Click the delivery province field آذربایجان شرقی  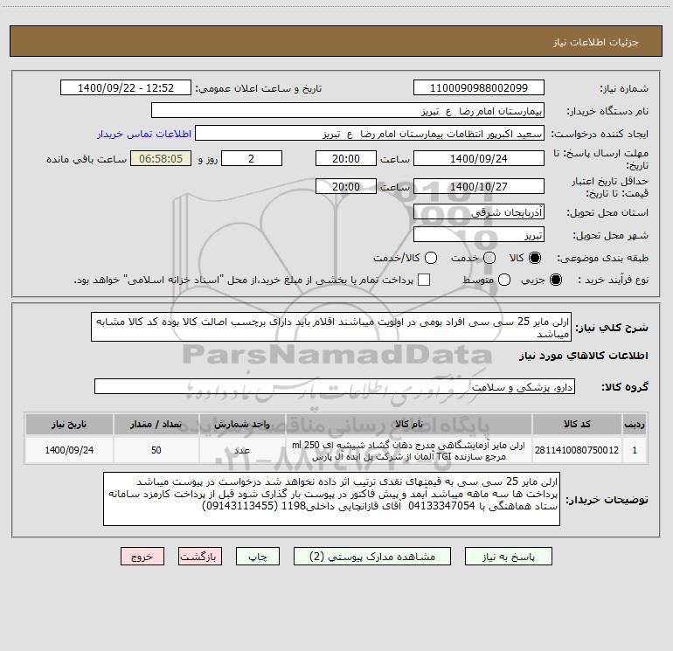pyautogui.click(x=479, y=212)
